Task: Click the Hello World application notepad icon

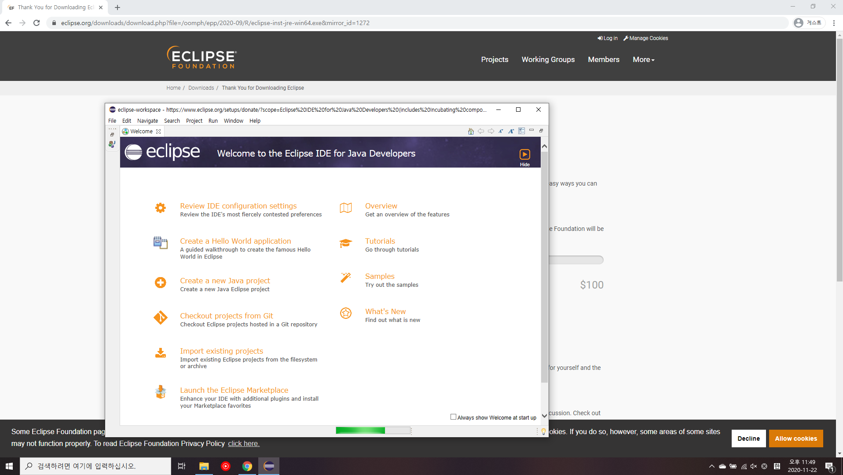Action: (x=161, y=243)
